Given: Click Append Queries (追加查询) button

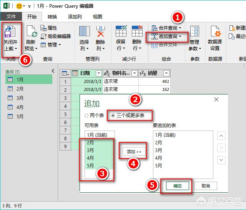Looking at the screenshot, I should pos(166,36).
